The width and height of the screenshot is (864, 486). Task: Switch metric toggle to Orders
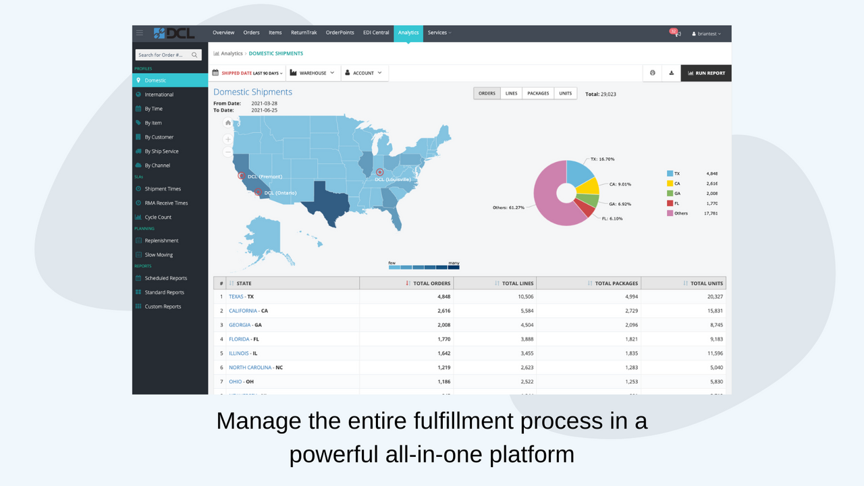click(x=487, y=93)
